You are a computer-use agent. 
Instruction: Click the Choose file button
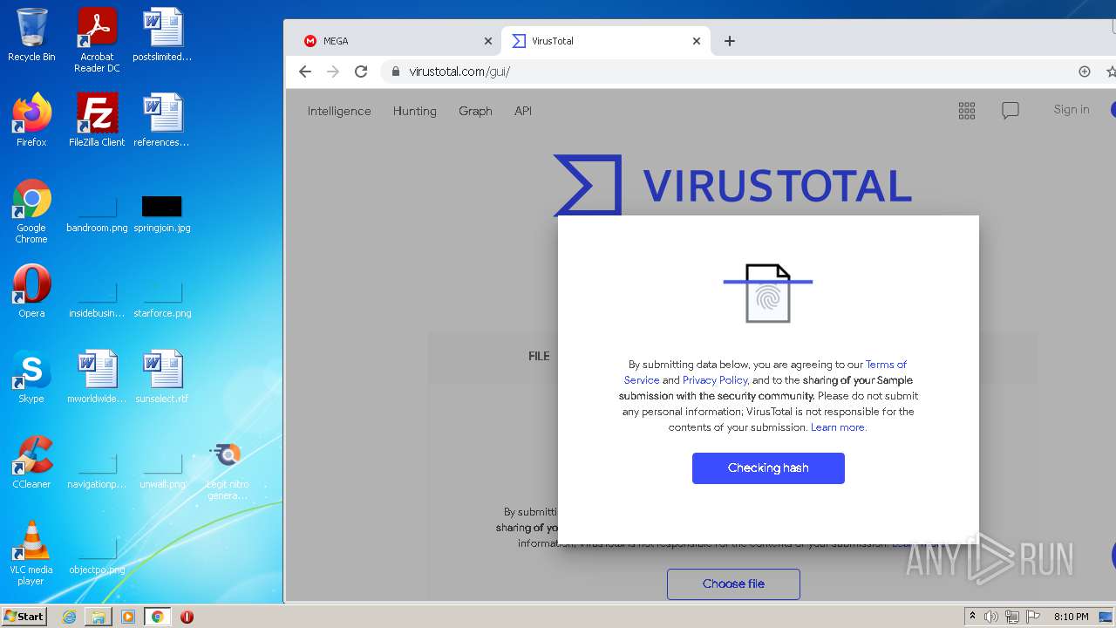tap(733, 584)
